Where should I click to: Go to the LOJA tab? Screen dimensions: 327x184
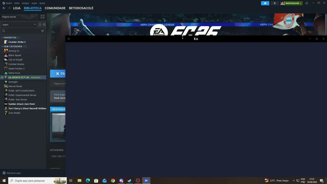coord(17,8)
